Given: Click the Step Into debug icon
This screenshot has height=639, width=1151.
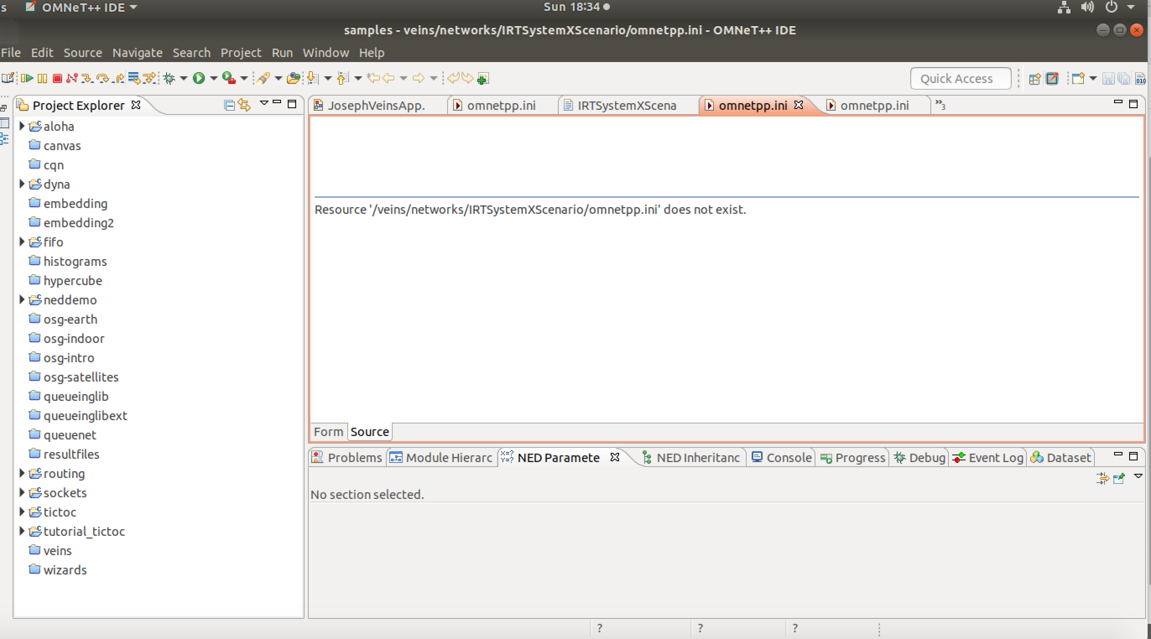Looking at the screenshot, I should pos(87,78).
